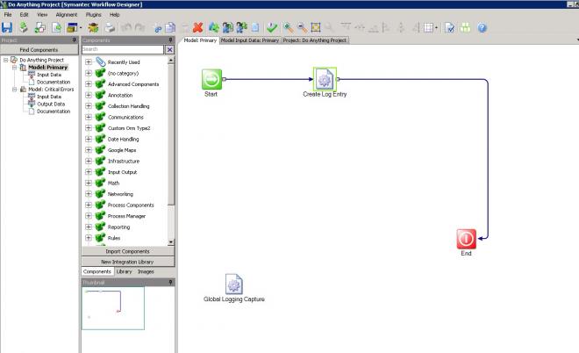Select the Start component on canvas
Viewport: 579px width, 353px height.
[x=212, y=79]
